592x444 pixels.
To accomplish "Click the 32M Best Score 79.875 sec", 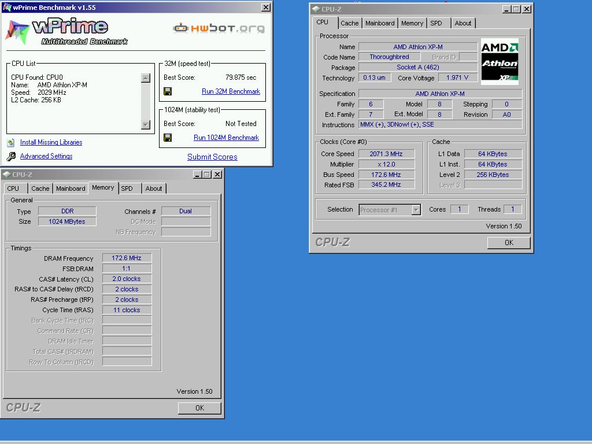I will click(241, 77).
